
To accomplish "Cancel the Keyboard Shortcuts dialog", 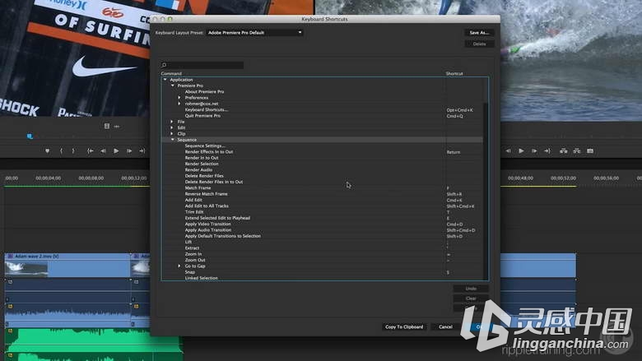I will [445, 327].
